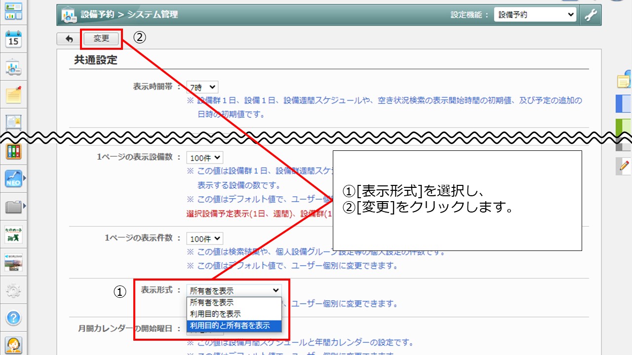
Task: Open the calendar icon showing 15
Action: (x=13, y=39)
